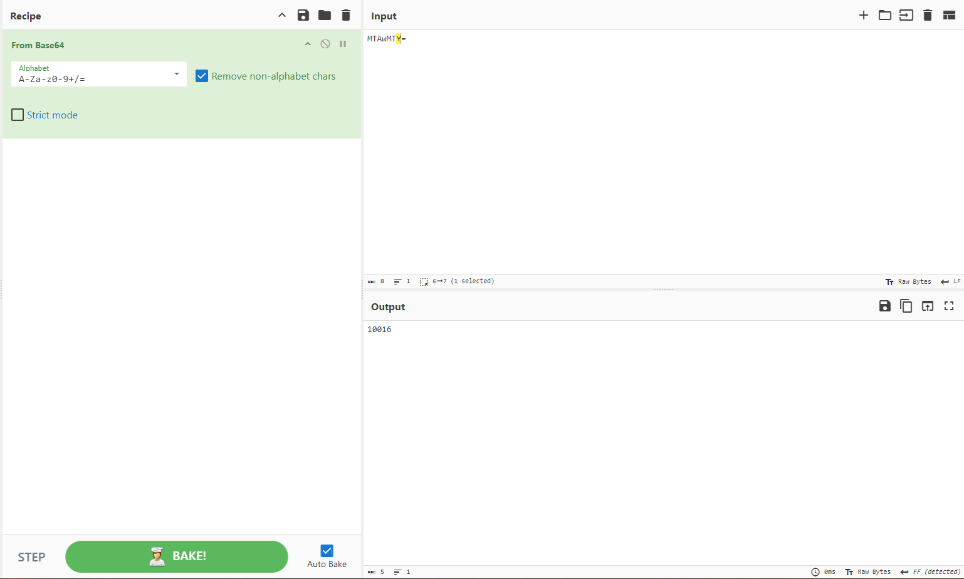Click into the Input text area
964x579 pixels.
click(663, 152)
